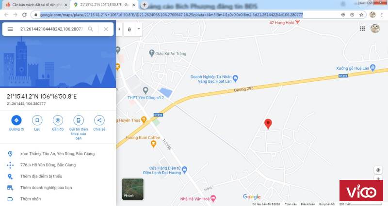Search nearby with Gần đó icon

(x=58, y=120)
